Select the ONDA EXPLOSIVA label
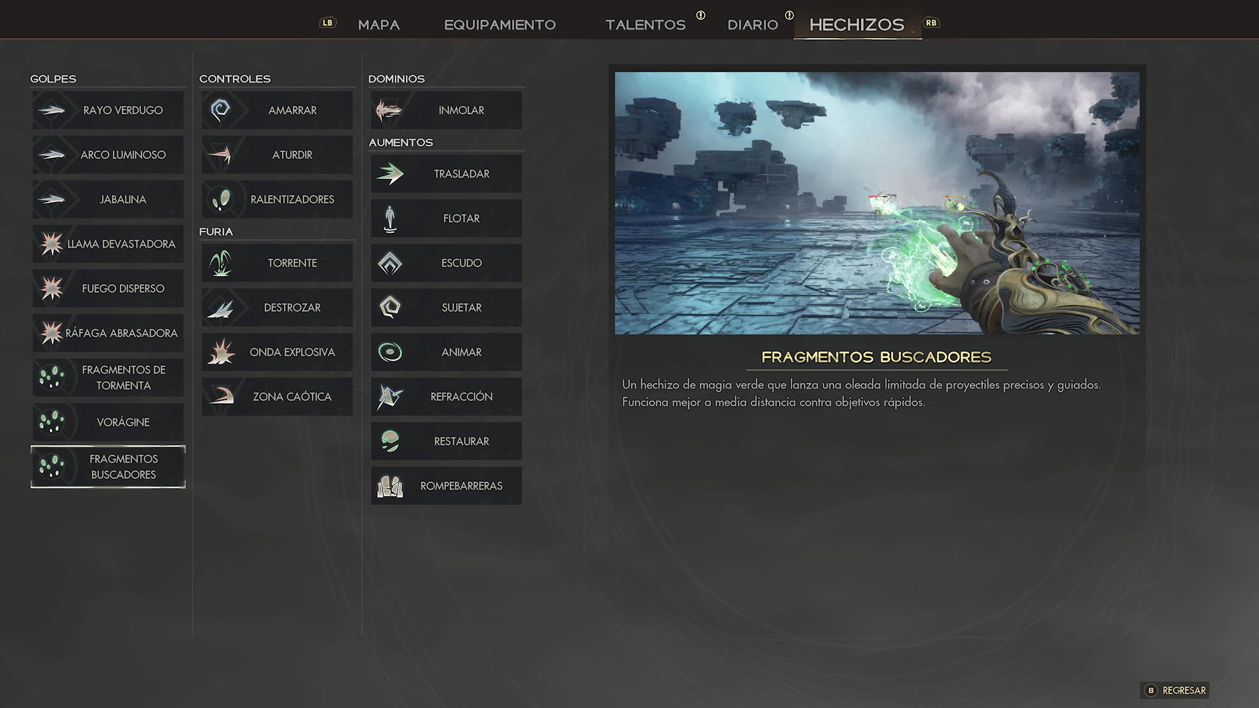The height and width of the screenshot is (708, 1259). click(x=292, y=352)
